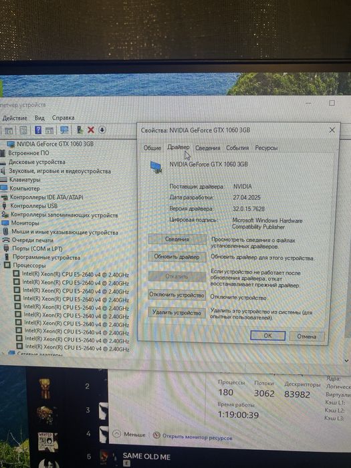Select Контроллеры запоминающих устройств category
This screenshot has height=468, width=351.
64,215
